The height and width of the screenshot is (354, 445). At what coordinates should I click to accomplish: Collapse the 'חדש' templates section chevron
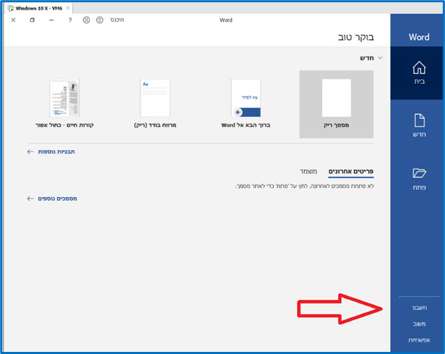point(381,58)
